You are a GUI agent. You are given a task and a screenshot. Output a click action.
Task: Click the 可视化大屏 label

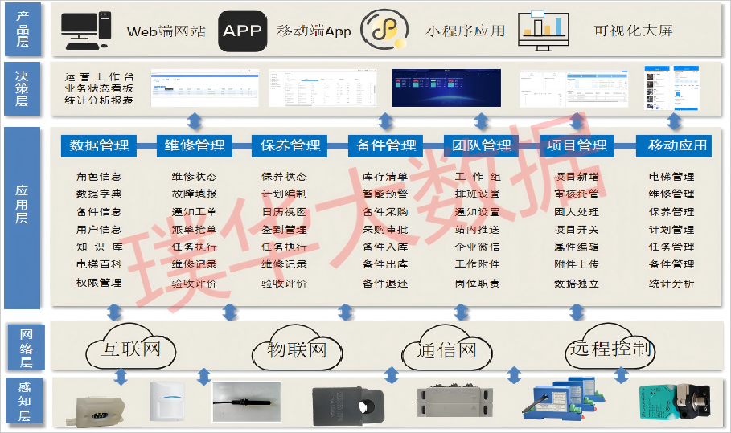click(x=633, y=31)
